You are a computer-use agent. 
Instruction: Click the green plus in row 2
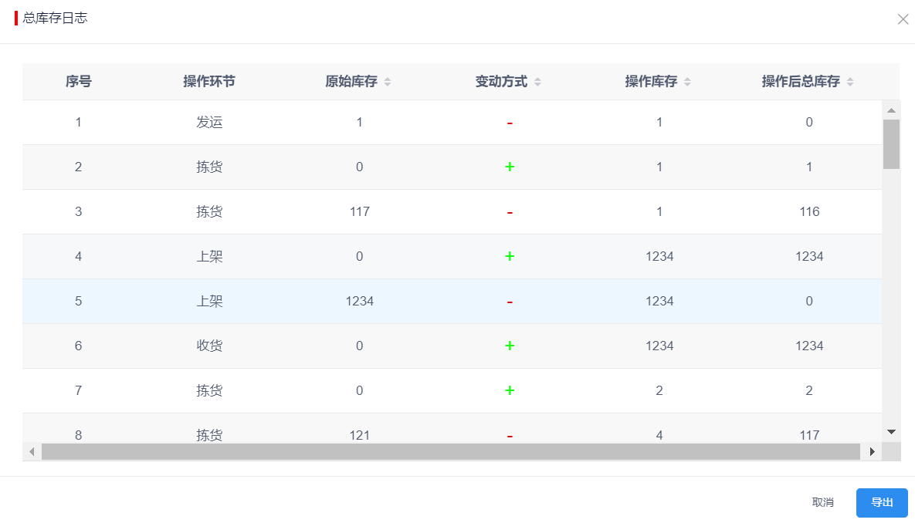[510, 167]
